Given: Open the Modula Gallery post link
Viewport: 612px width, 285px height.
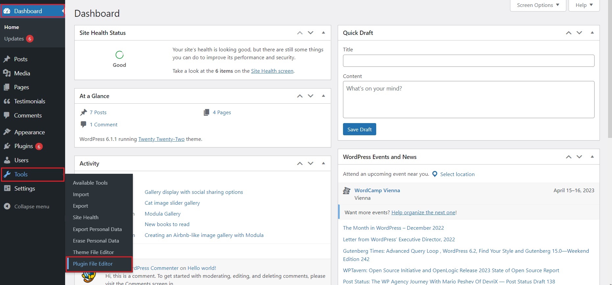Looking at the screenshot, I should pos(162,214).
